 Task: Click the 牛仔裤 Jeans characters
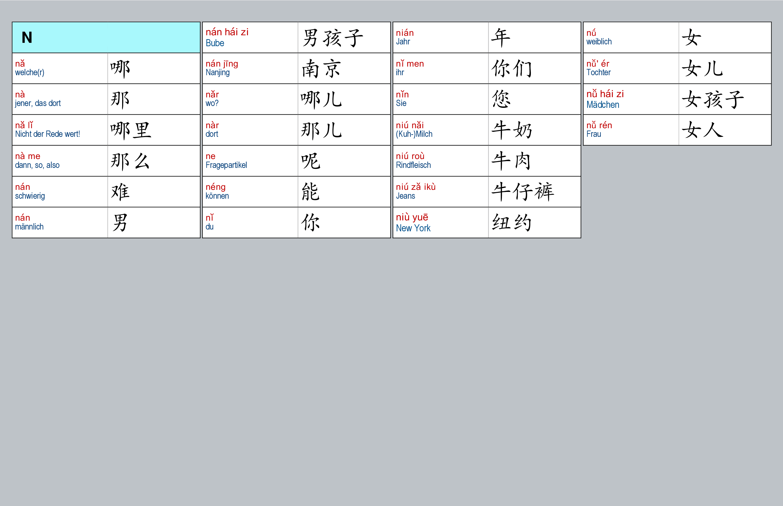(522, 192)
